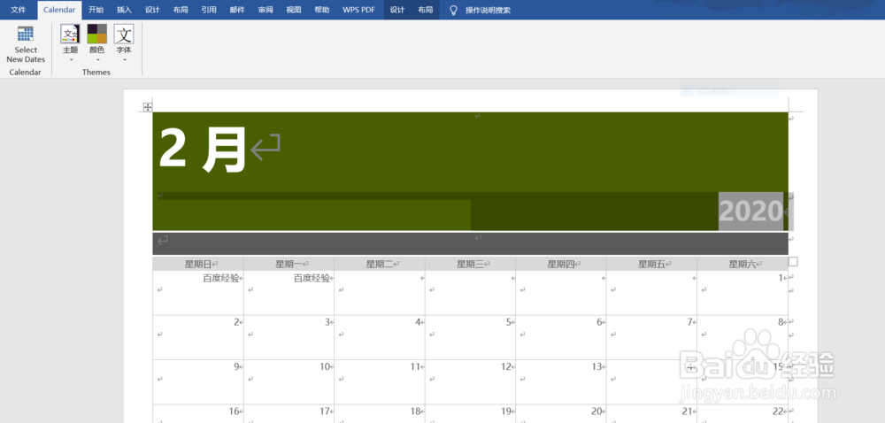Open the 文件 menu
The width and height of the screenshot is (885, 423).
[18, 10]
